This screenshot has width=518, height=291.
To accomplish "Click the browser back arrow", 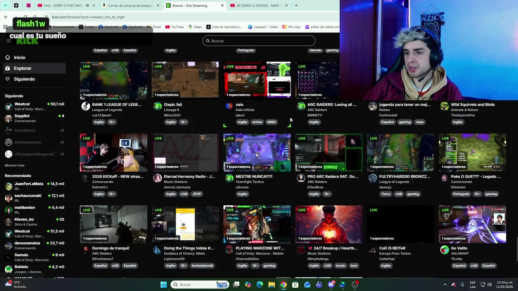I will [6, 17].
